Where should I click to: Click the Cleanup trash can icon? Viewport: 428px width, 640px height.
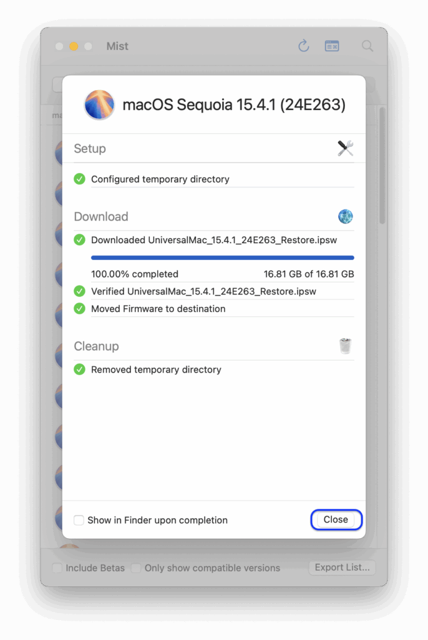(x=345, y=346)
